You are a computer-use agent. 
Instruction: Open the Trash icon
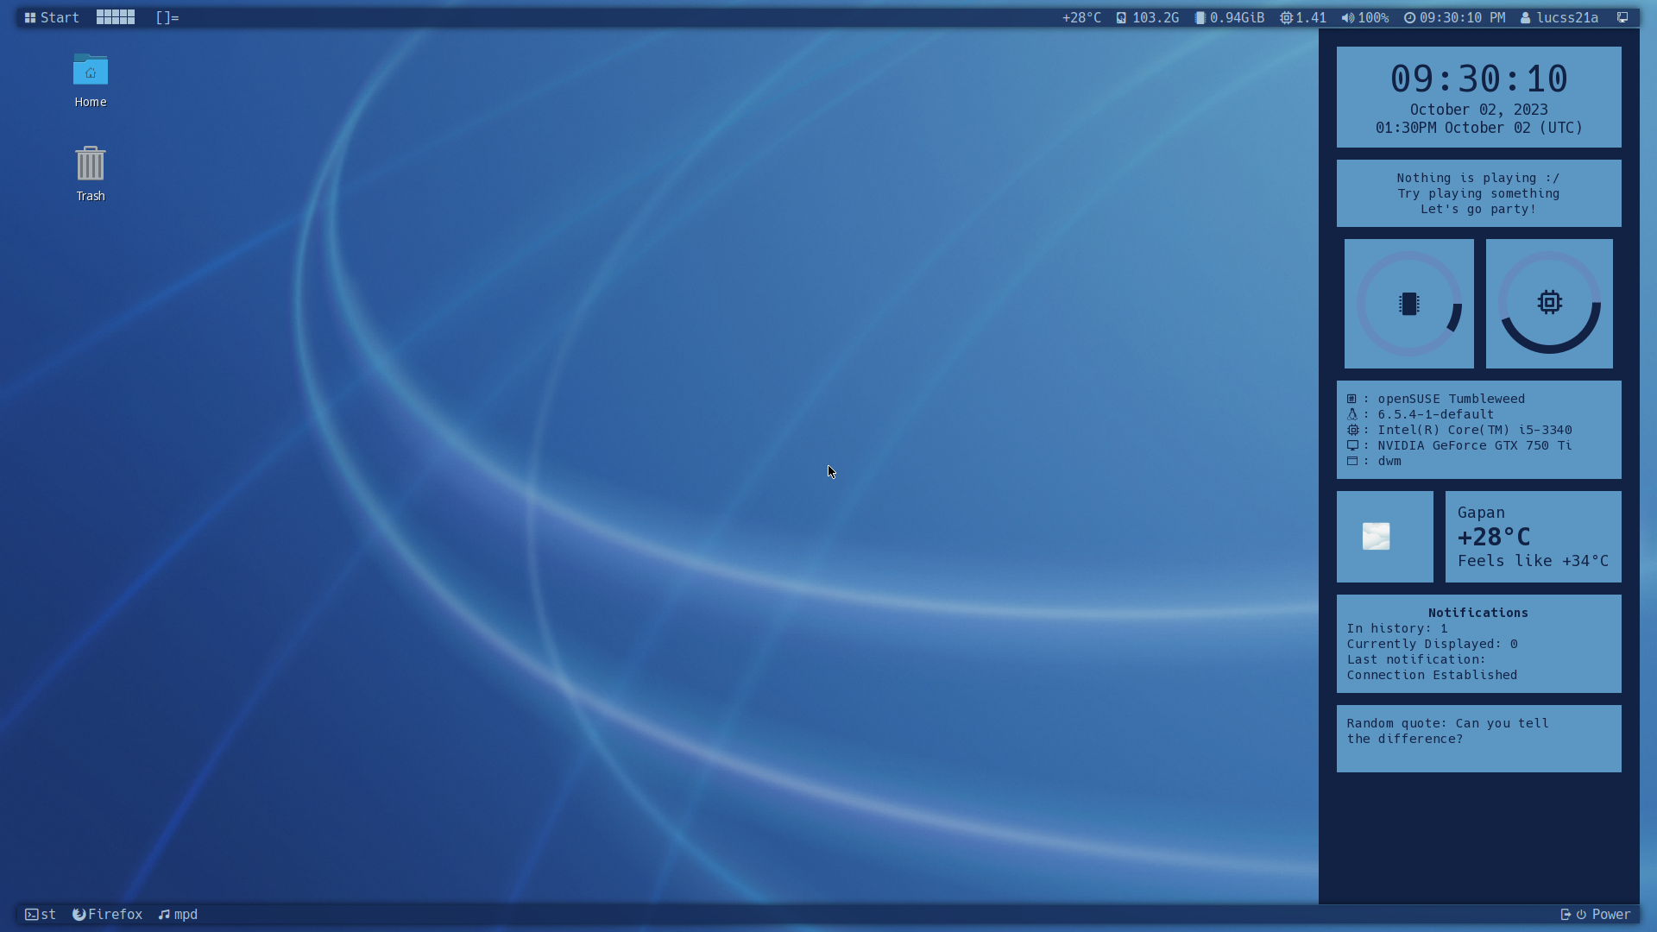(91, 174)
